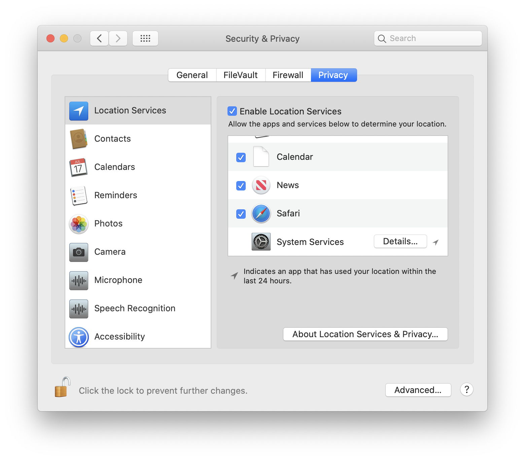Open the FileVault tab
This screenshot has height=461, width=525.
tap(240, 75)
